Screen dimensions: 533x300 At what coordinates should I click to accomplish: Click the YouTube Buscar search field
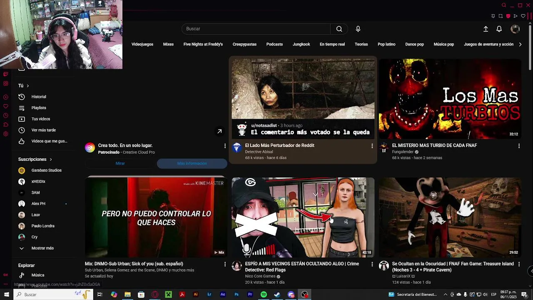256,29
